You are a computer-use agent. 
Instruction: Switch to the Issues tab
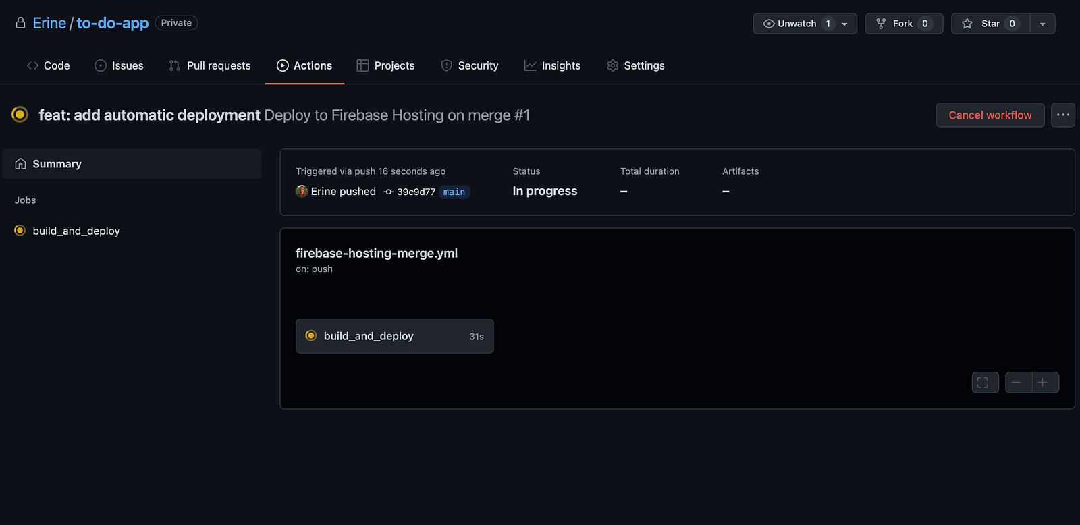point(119,65)
